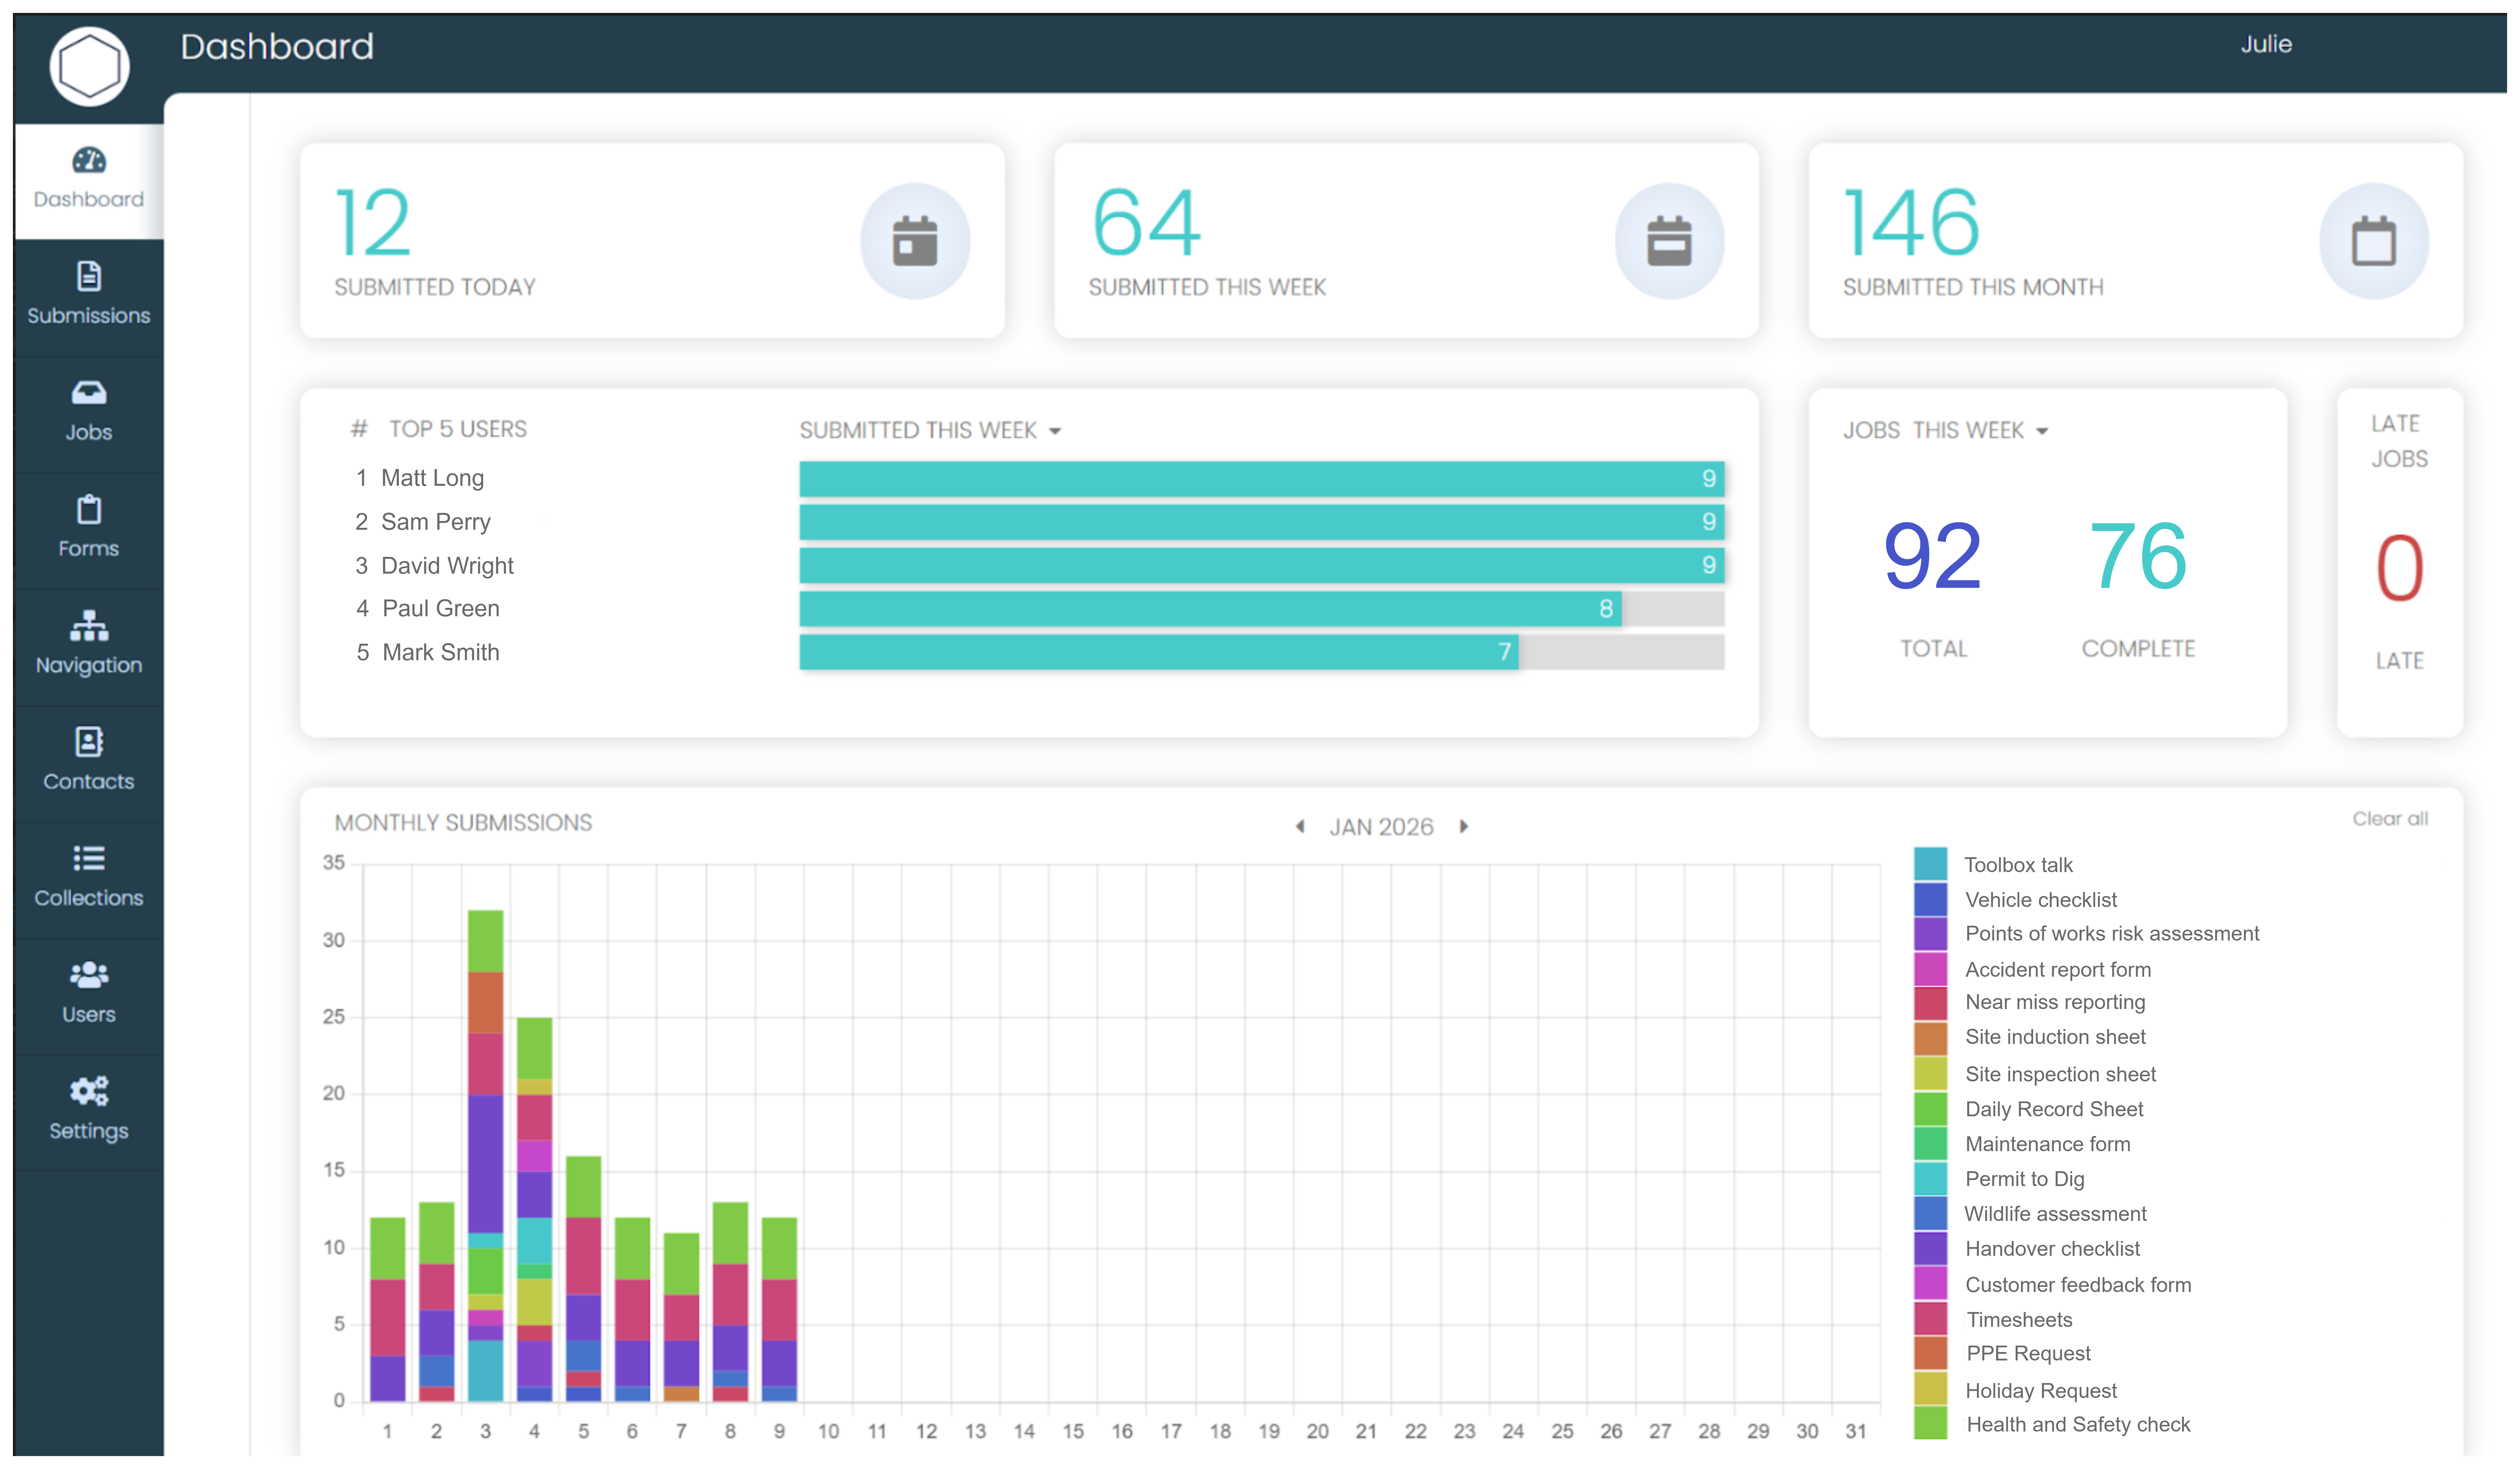Select the Jobs menu label
2520x1469 pixels.
tap(89, 433)
